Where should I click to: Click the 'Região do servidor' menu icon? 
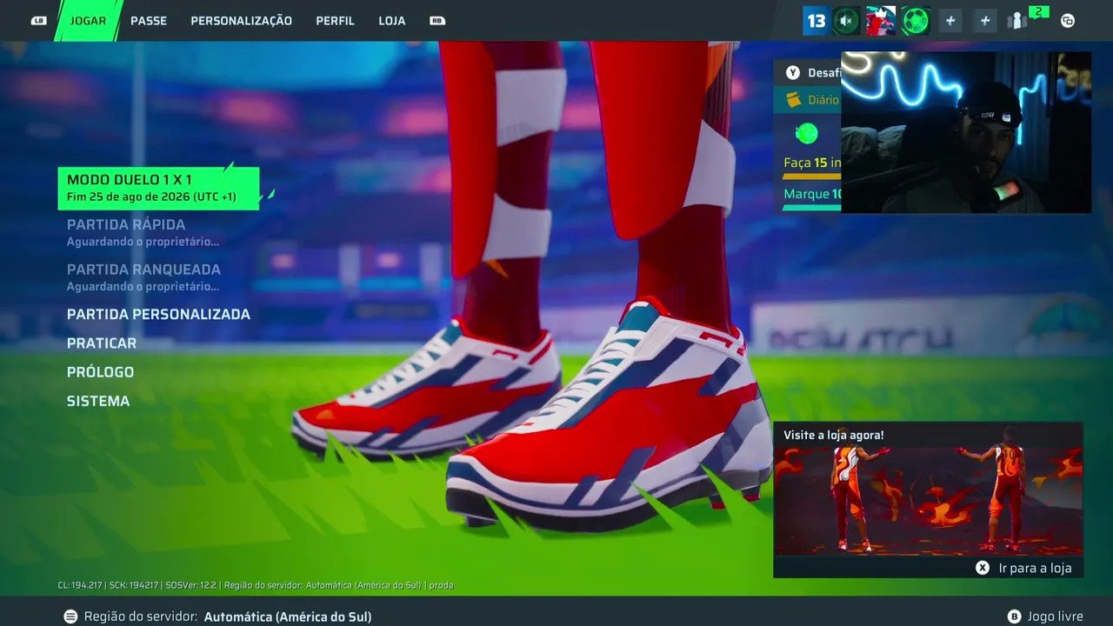click(x=70, y=616)
